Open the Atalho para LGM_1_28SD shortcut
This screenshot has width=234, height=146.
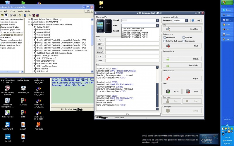pyautogui.click(x=39, y=103)
